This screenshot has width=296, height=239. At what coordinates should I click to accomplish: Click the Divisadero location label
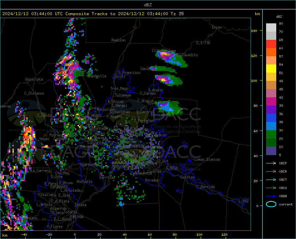pyautogui.click(x=160, y=115)
